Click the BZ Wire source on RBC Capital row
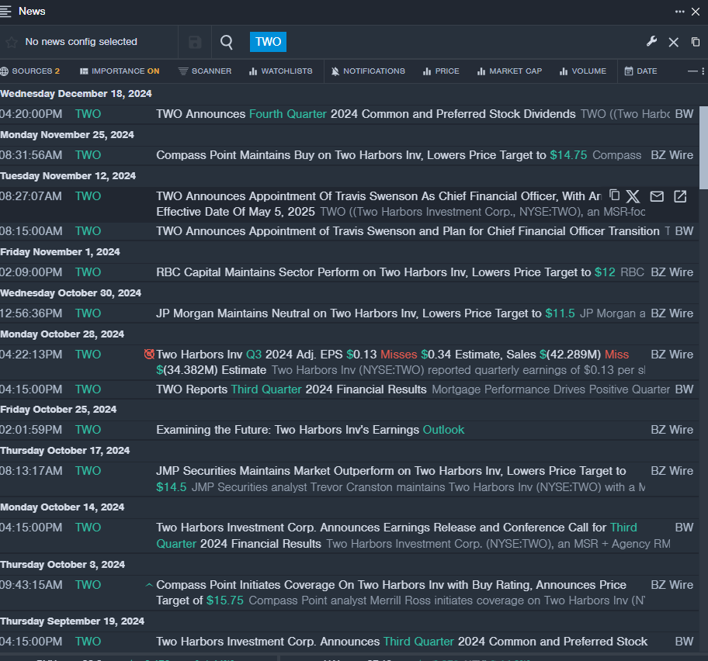Image resolution: width=708 pixels, height=661 pixels. pyautogui.click(x=672, y=272)
